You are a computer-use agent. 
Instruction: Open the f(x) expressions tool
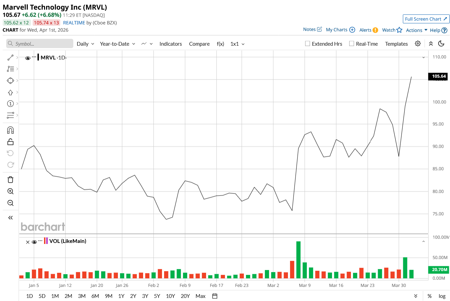(221, 44)
